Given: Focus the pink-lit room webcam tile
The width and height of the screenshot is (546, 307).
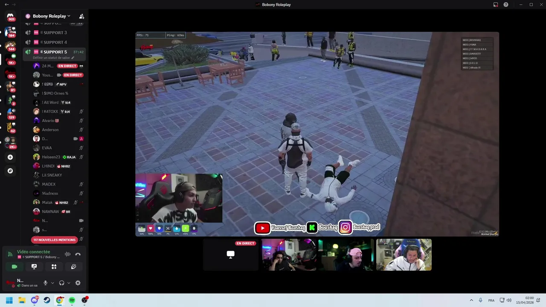Looking at the screenshot, I should 289,255.
